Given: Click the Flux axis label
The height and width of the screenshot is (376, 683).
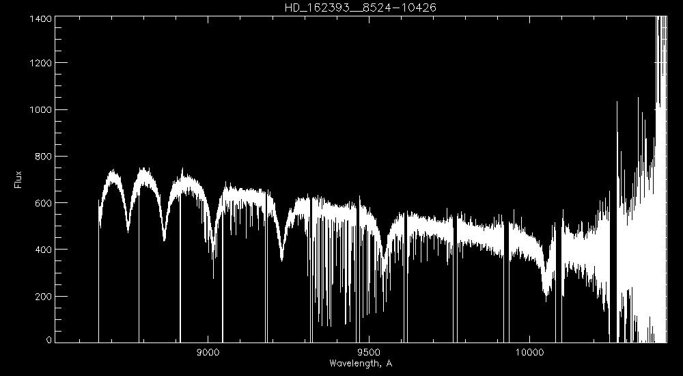Looking at the screenshot, I should coord(18,180).
